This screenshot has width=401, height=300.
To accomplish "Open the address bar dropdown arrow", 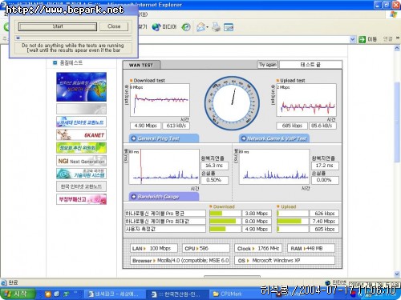I will tap(353, 39).
